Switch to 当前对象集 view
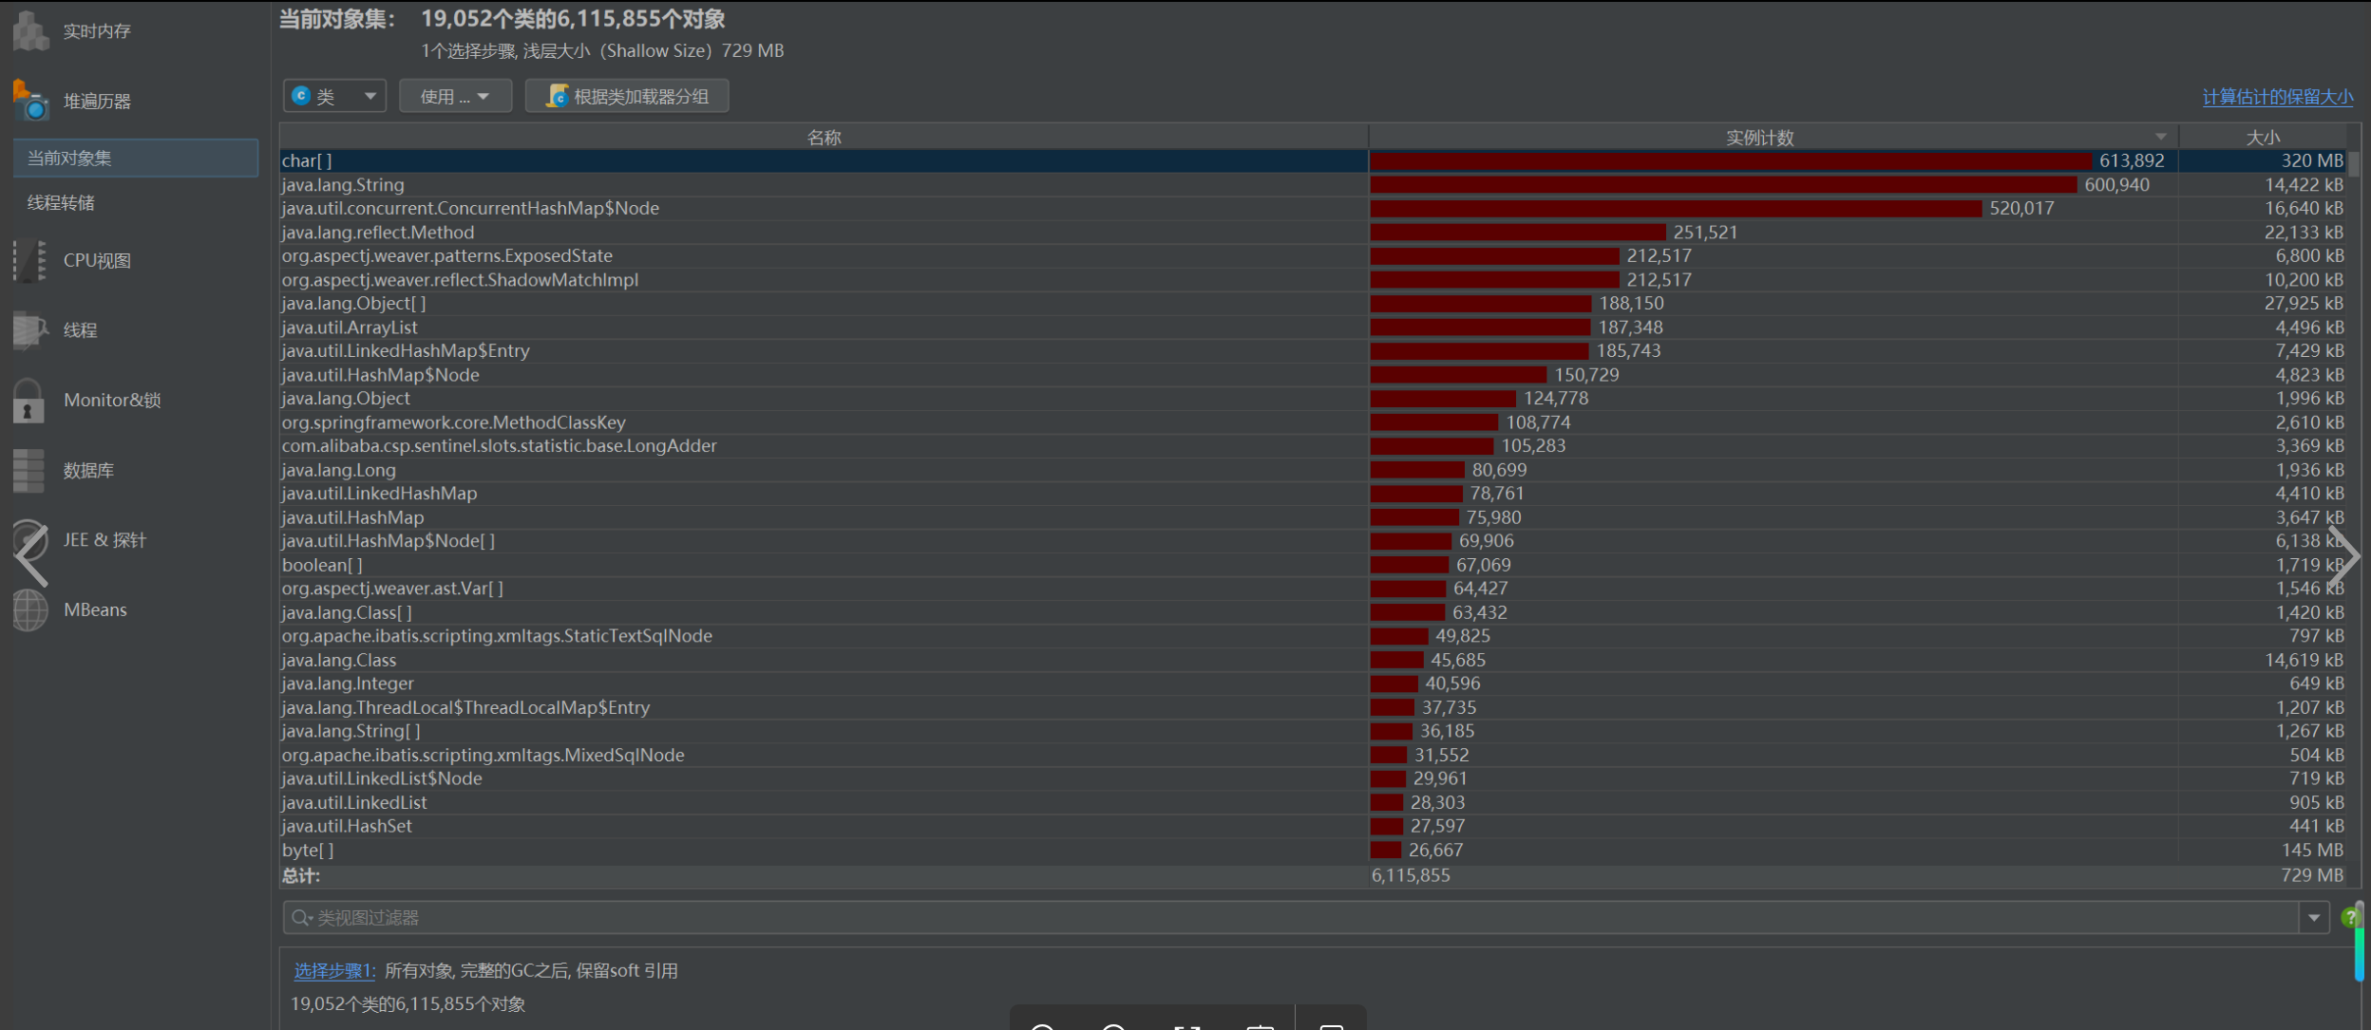Image resolution: width=2371 pixels, height=1030 pixels. tap(135, 158)
